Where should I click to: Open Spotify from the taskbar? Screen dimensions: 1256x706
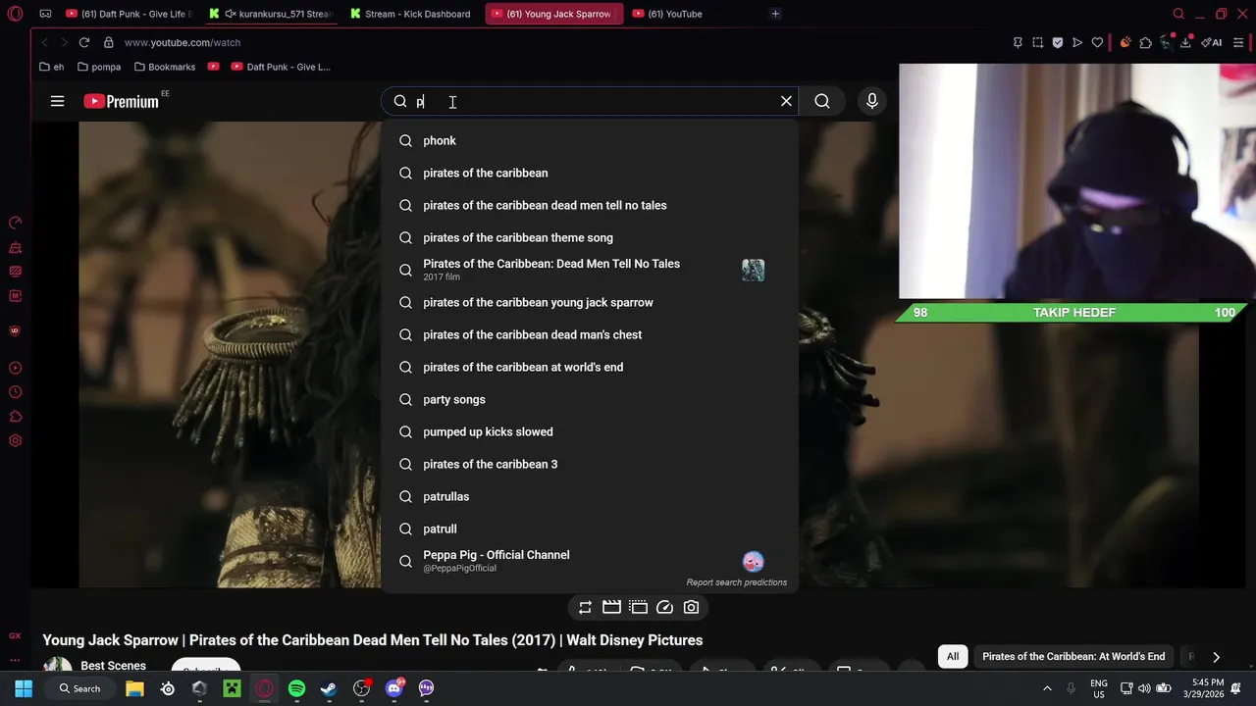click(x=296, y=688)
